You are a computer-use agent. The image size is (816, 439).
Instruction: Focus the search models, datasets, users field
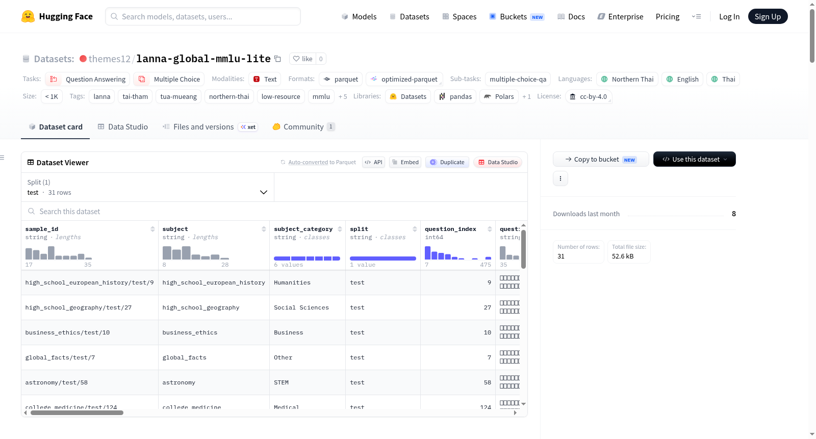point(203,16)
